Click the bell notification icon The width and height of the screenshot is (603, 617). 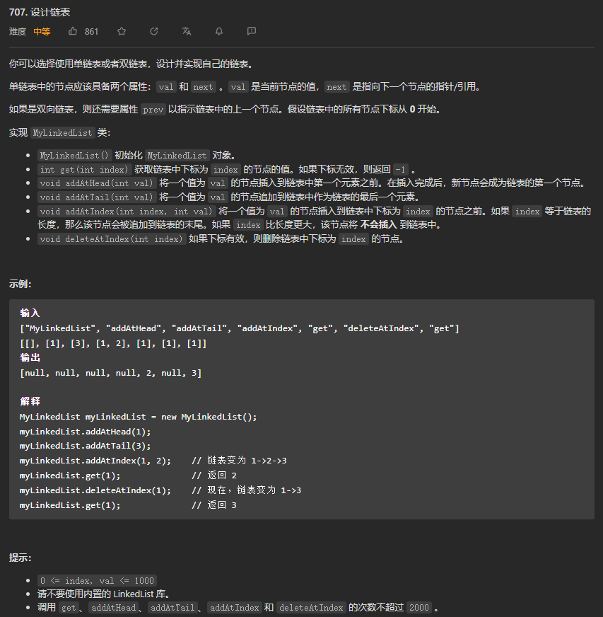tap(219, 31)
